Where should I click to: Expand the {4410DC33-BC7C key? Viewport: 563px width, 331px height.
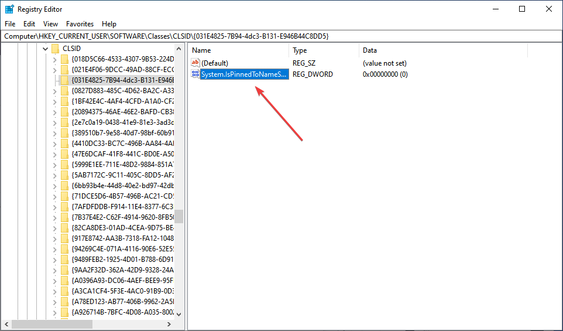(x=54, y=144)
